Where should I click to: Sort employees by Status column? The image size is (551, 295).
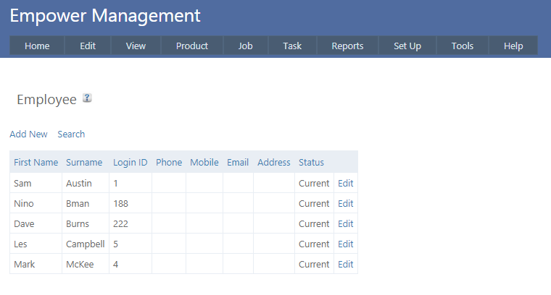[x=311, y=162]
